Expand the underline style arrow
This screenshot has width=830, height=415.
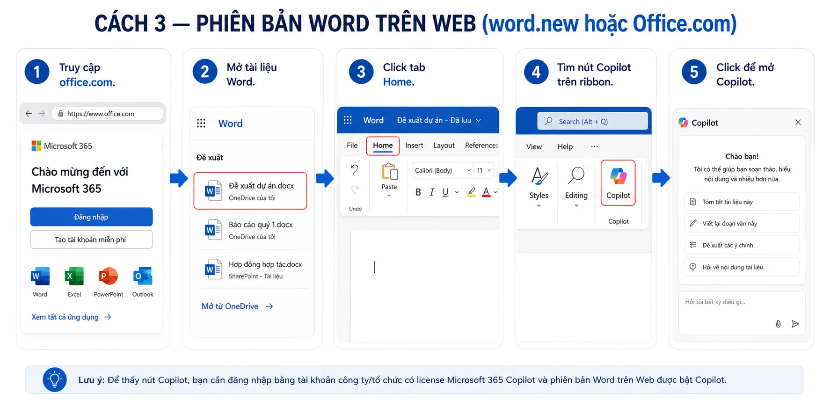point(457,192)
